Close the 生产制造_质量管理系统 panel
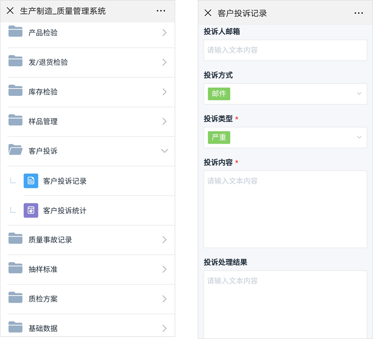373x339 pixels. coord(10,11)
